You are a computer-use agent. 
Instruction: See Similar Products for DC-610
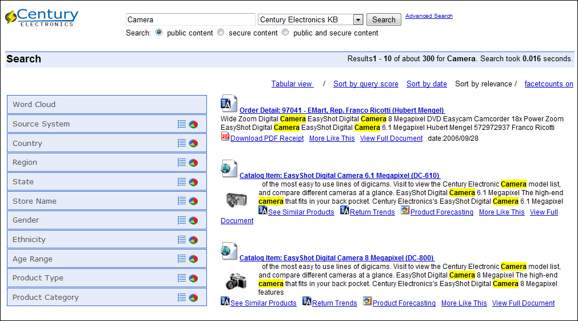click(301, 212)
